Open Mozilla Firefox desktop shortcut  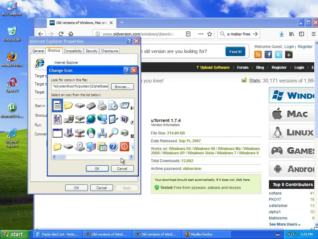coord(12,59)
